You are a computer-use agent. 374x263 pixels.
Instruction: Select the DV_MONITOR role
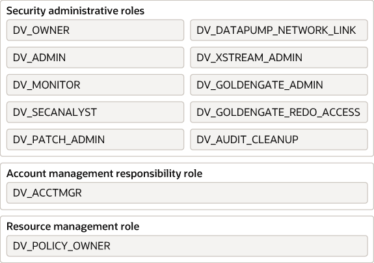(x=95, y=85)
